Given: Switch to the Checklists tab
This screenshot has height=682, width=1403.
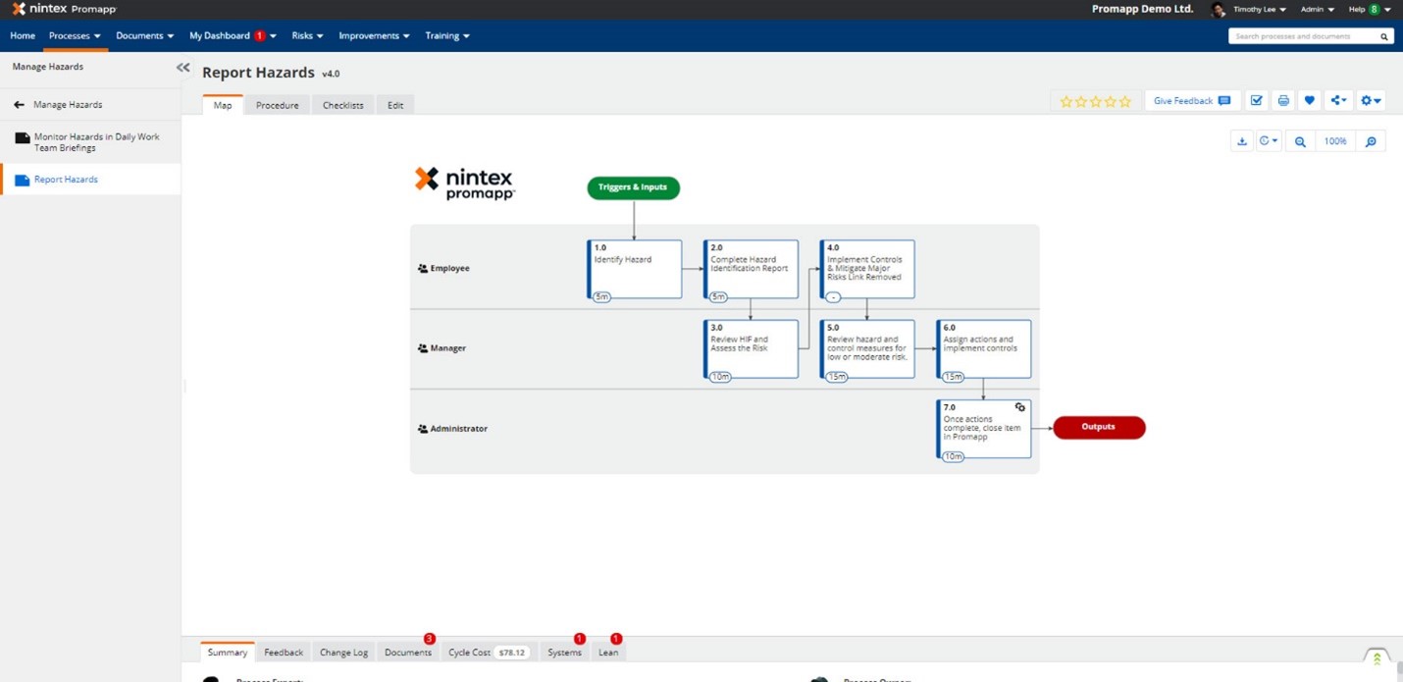Looking at the screenshot, I should point(342,105).
